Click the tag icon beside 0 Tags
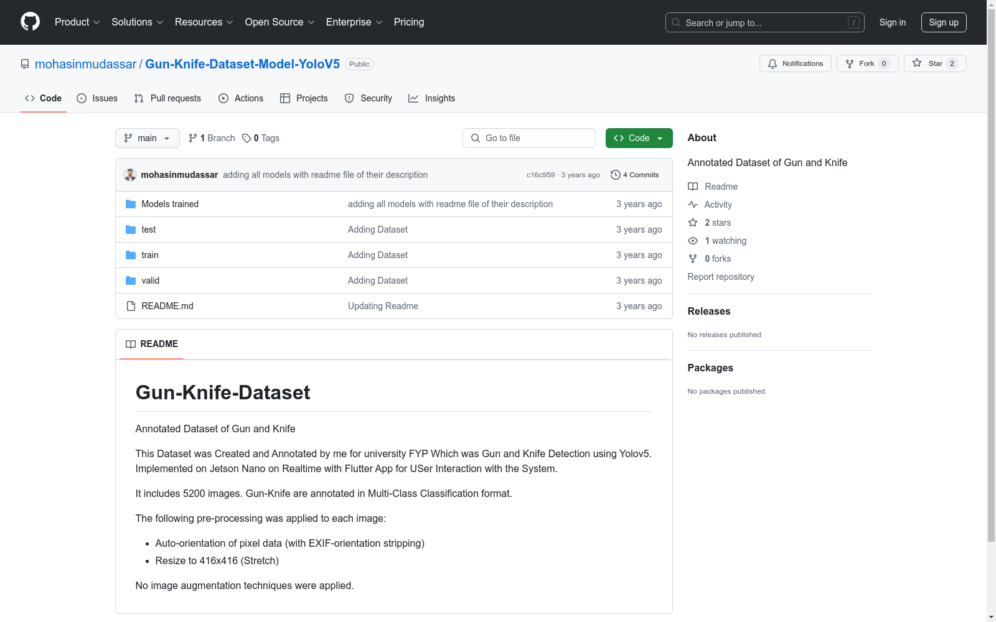Viewport: 996px width, 622px height. click(x=247, y=138)
